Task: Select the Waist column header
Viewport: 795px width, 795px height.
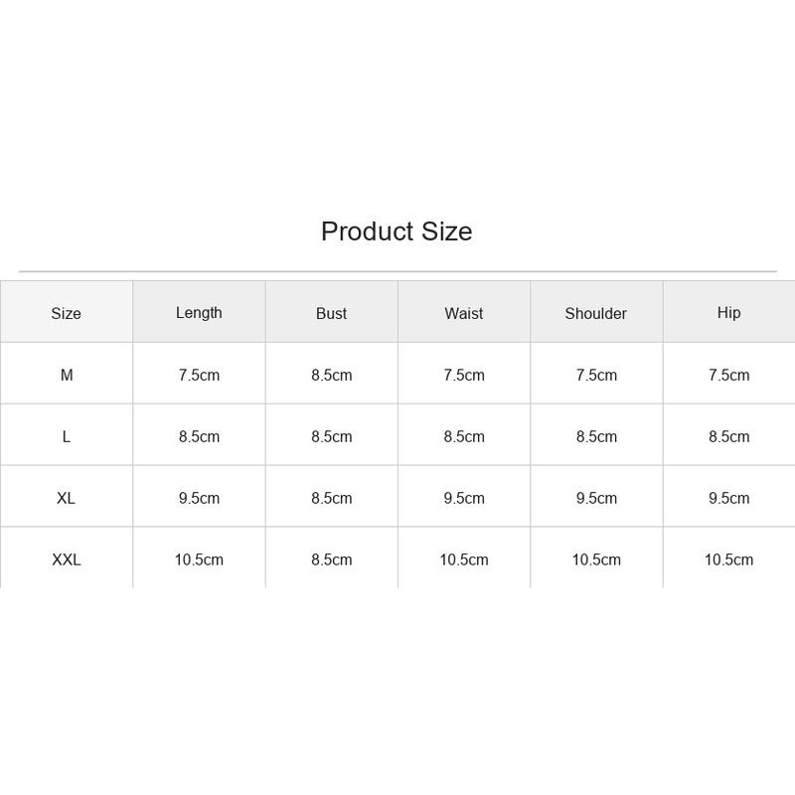Action: (463, 313)
